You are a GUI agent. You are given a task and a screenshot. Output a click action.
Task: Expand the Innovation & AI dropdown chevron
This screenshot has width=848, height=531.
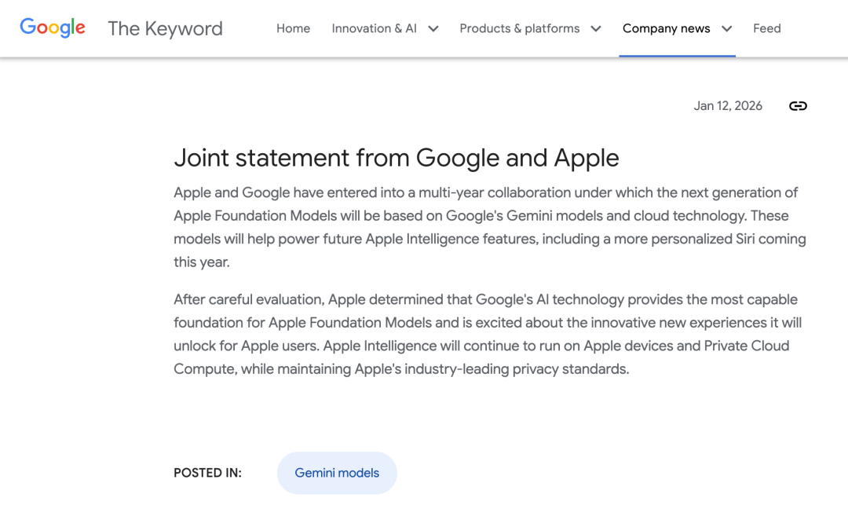pos(433,28)
